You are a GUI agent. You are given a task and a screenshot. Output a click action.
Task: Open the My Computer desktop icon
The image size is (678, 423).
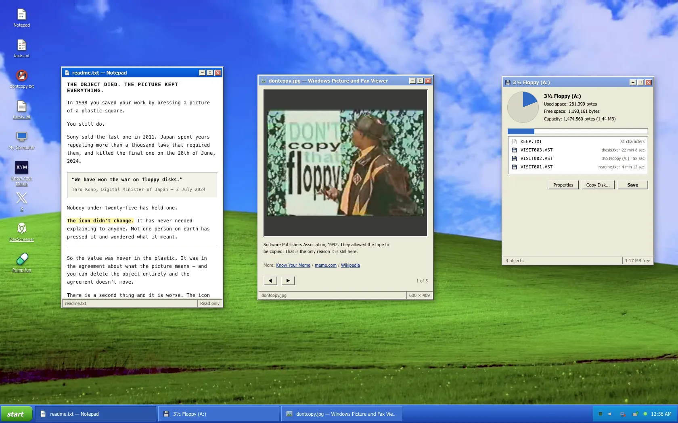pos(22,141)
